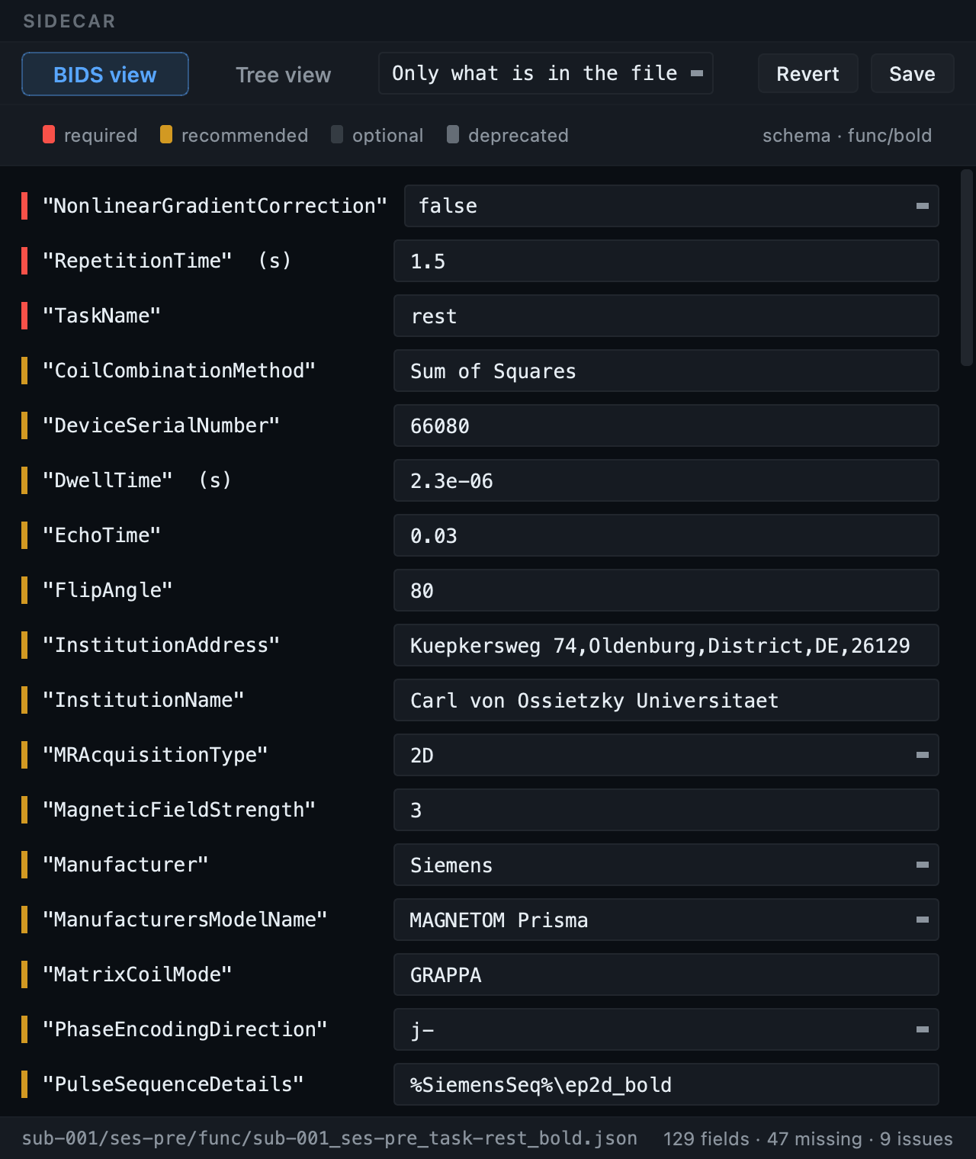Switch to the Tree view tab
Viewport: 976px width, 1159px height.
pos(283,74)
